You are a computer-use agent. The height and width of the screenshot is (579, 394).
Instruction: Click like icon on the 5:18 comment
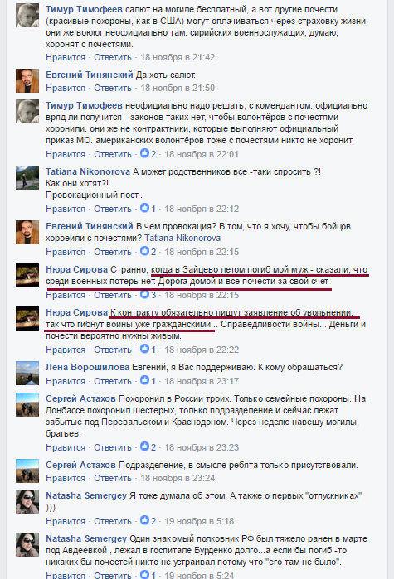coord(144,520)
